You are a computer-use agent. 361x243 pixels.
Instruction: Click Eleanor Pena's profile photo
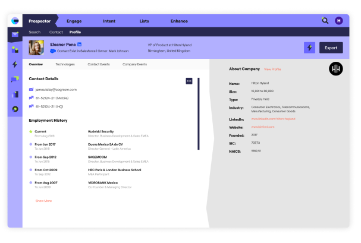point(36,48)
